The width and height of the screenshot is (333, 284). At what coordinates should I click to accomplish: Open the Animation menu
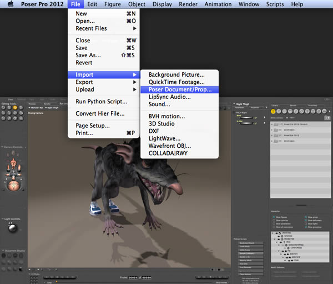(218, 4)
